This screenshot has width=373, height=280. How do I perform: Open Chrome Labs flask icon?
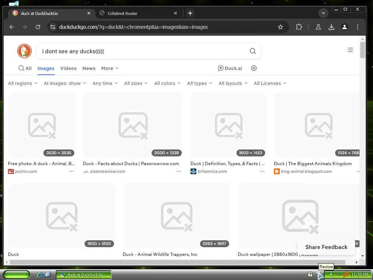[318, 27]
